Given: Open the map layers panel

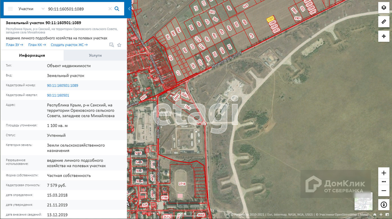Looking at the screenshot, I should click(384, 8).
